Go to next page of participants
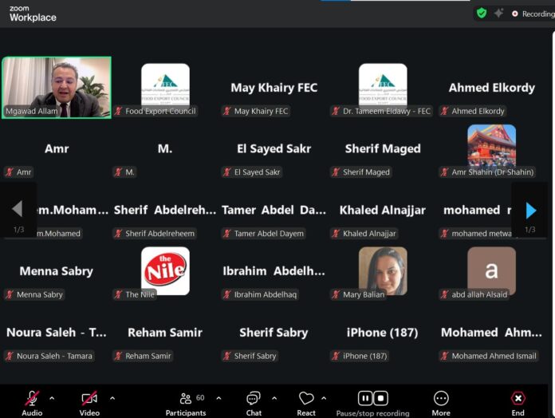 tap(530, 210)
